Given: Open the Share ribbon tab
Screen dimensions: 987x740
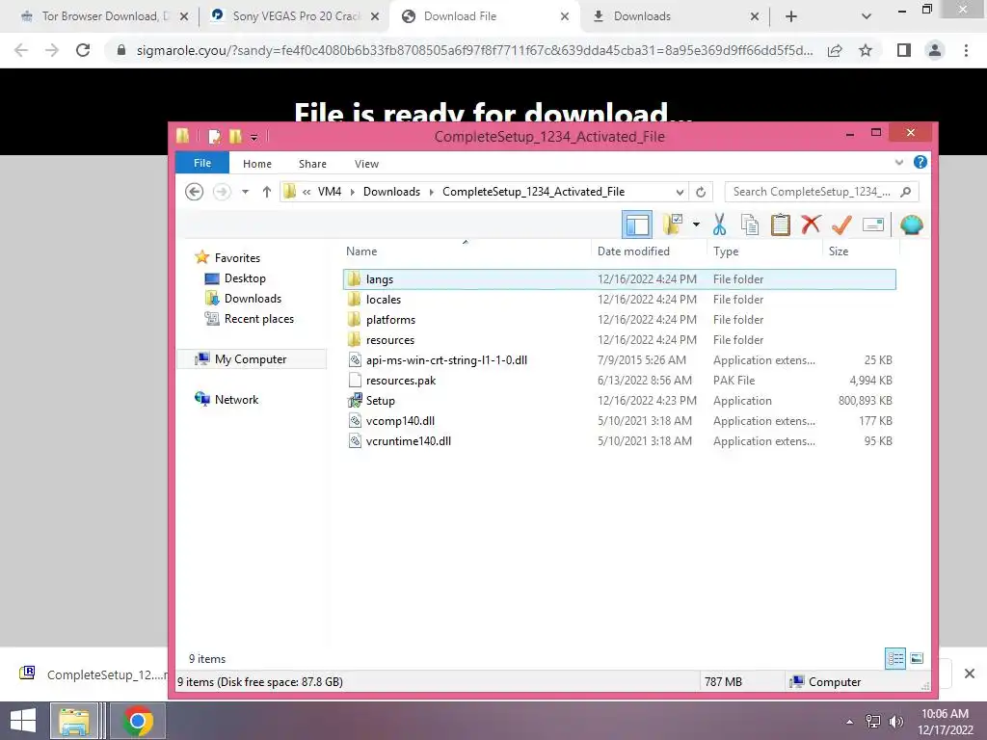Looking at the screenshot, I should tap(312, 164).
